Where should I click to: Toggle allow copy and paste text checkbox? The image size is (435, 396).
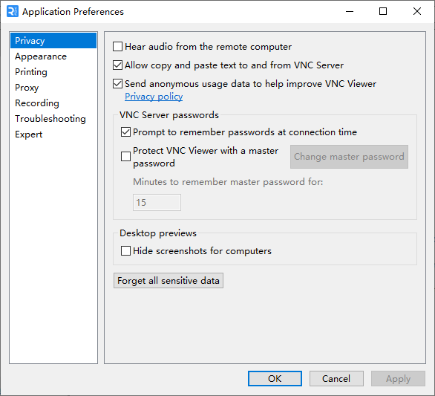[x=117, y=65]
